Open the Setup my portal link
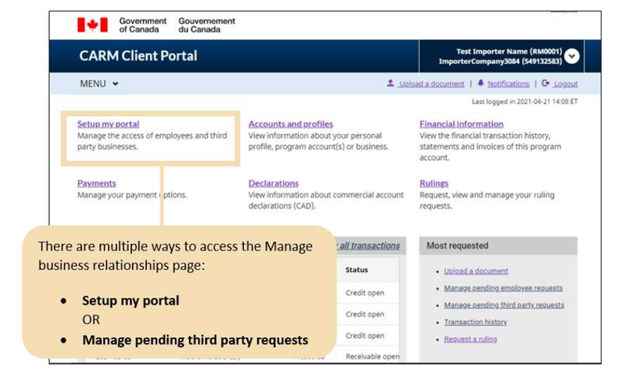This screenshot has width=631, height=383. [108, 124]
